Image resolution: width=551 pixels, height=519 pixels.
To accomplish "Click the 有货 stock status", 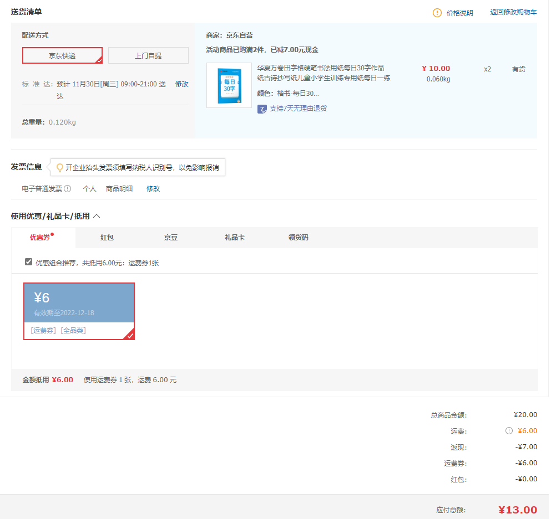I will (518, 69).
